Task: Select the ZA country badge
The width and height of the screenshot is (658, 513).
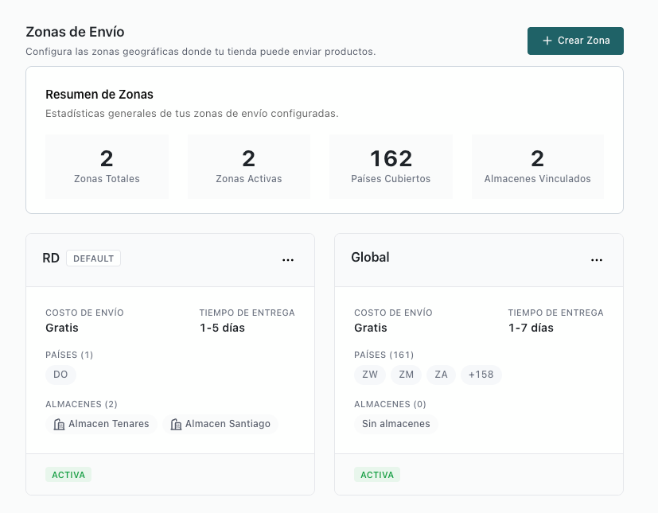Action: pos(441,375)
